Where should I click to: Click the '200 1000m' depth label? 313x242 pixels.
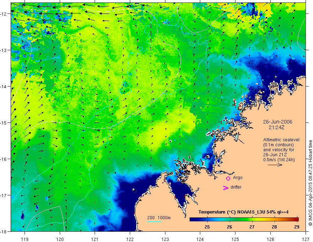[159, 218]
